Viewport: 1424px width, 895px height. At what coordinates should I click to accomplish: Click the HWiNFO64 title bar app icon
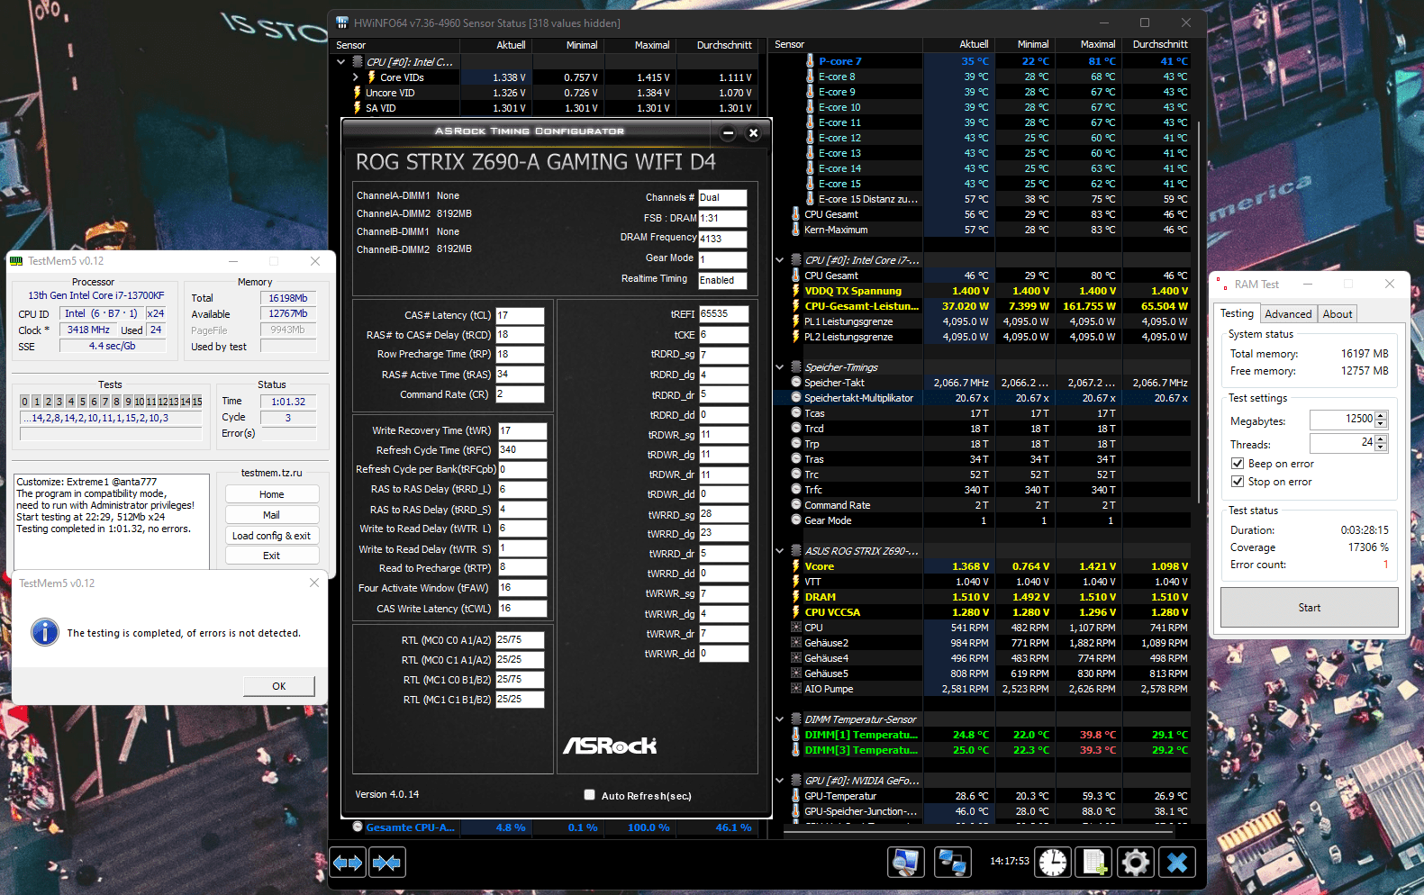coord(342,23)
